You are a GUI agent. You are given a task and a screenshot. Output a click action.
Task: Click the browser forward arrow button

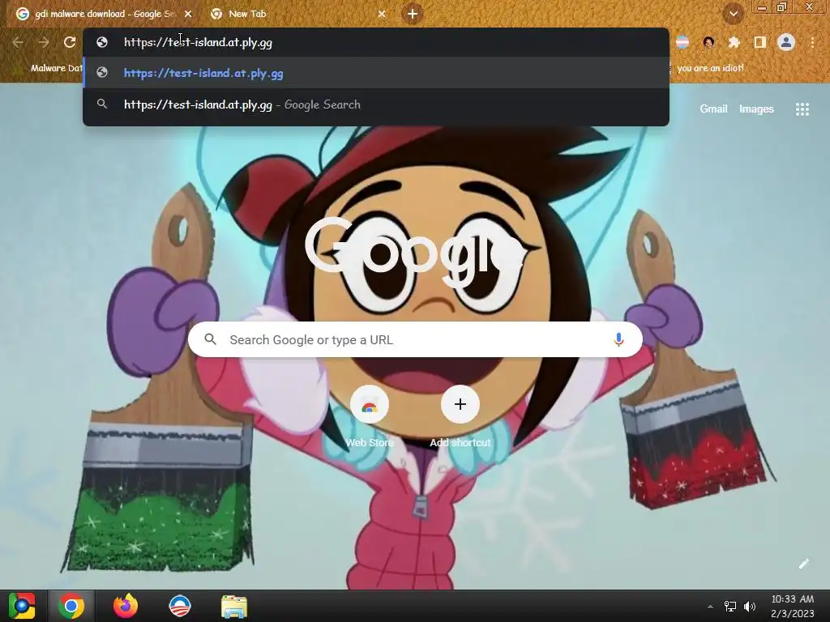[x=44, y=42]
